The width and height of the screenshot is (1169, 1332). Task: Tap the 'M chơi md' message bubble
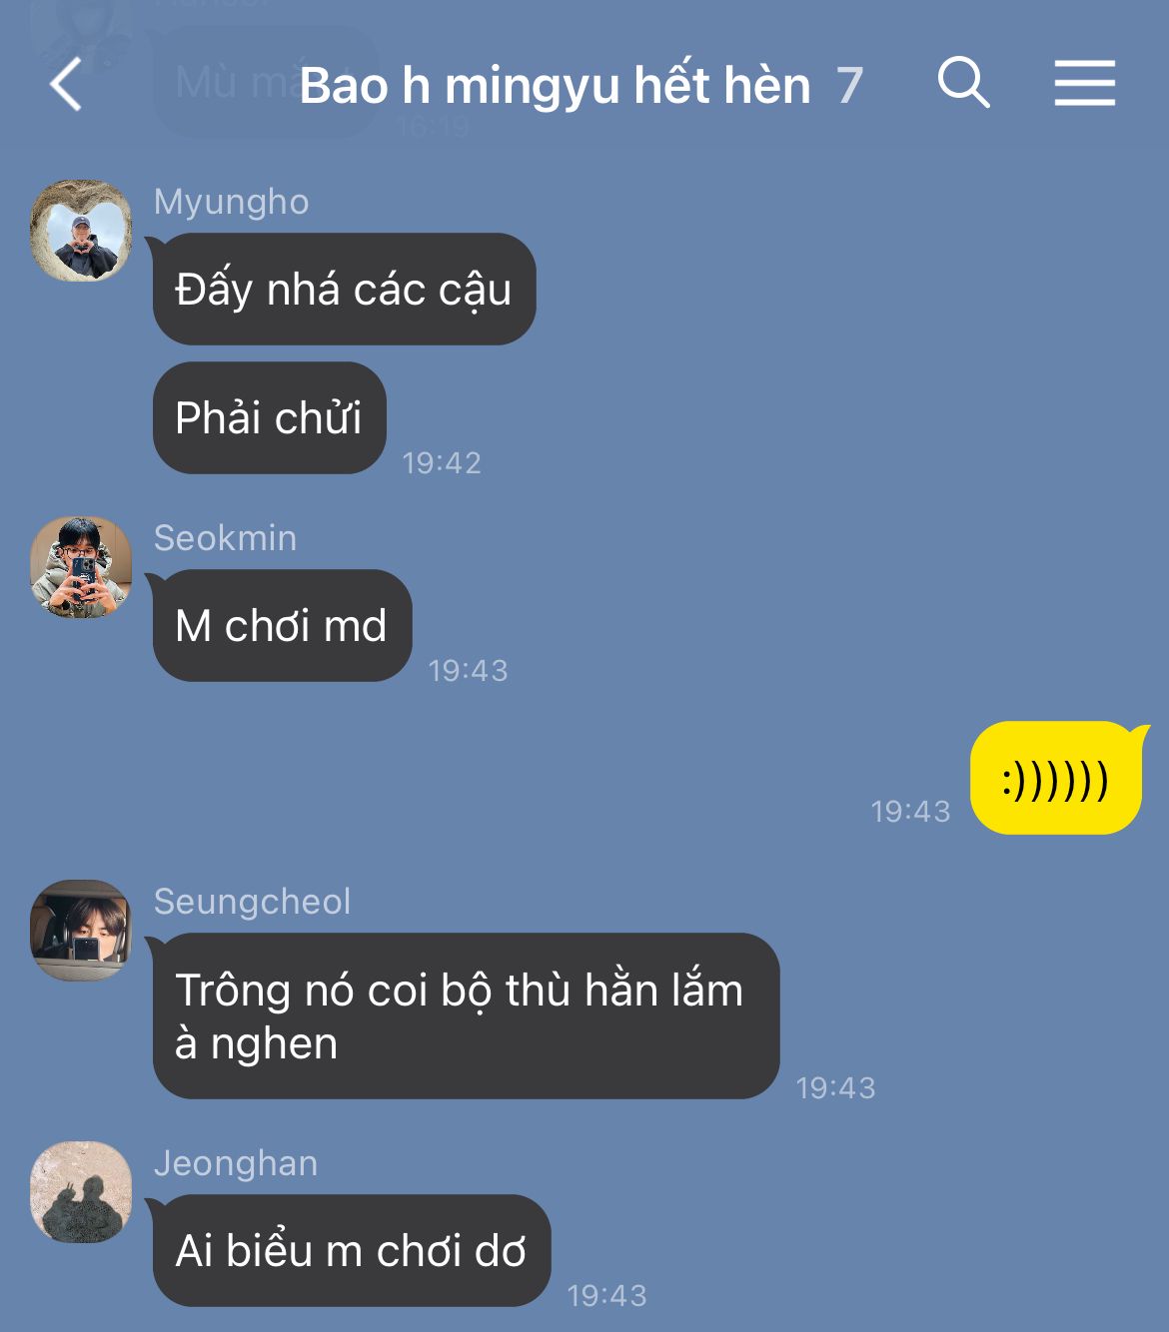click(x=283, y=626)
